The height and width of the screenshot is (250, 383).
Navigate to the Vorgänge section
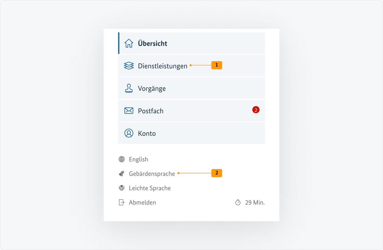click(152, 88)
